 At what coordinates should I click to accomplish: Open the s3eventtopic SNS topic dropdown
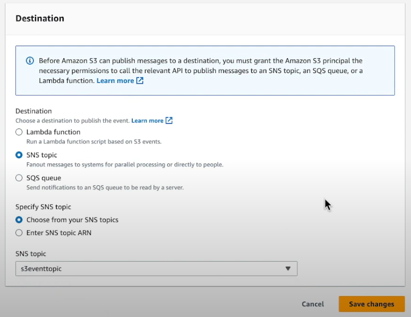[156, 269]
